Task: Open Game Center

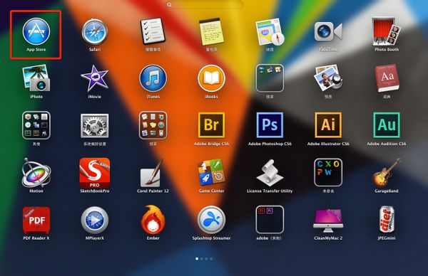Action: point(212,173)
